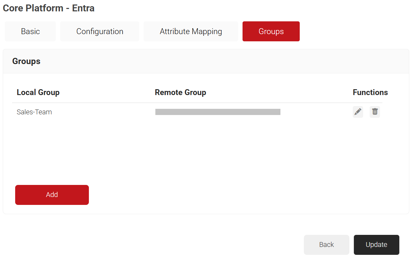
Task: Click the Groups panel heading
Action: 26,61
